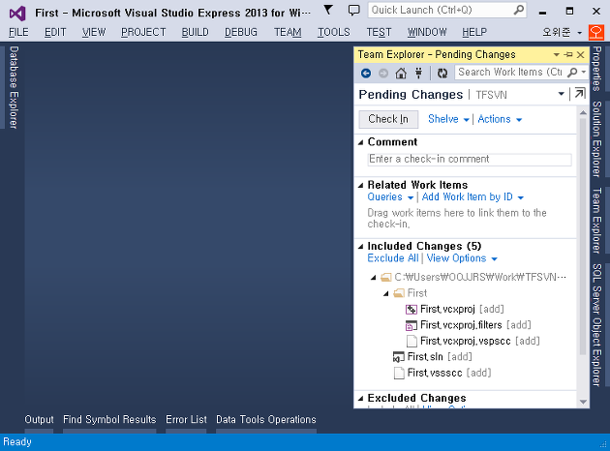Select First.vssscc file icon
The height and width of the screenshot is (451, 610).
pos(399,373)
